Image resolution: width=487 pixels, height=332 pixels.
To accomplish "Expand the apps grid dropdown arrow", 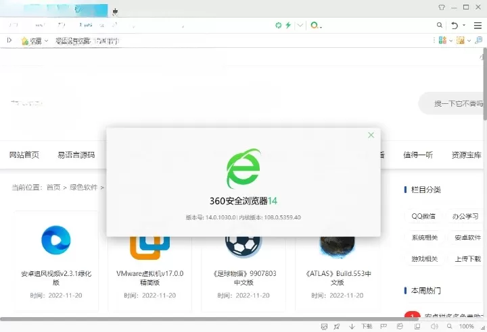I will pyautogui.click(x=450, y=40).
